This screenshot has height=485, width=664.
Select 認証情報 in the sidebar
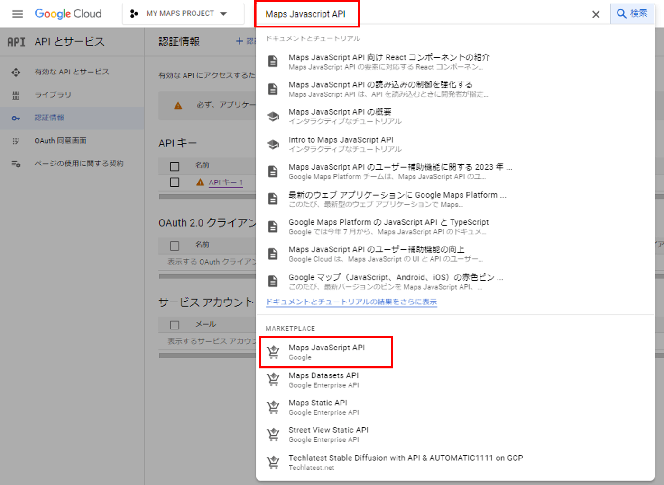(x=72, y=118)
